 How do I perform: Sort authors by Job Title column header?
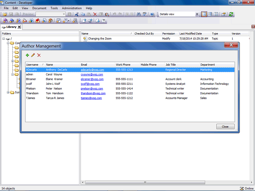pyautogui.click(x=182, y=64)
